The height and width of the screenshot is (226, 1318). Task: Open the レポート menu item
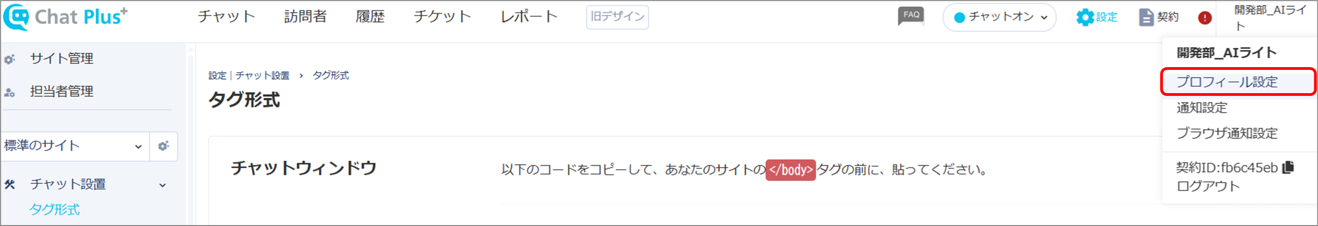(x=529, y=16)
